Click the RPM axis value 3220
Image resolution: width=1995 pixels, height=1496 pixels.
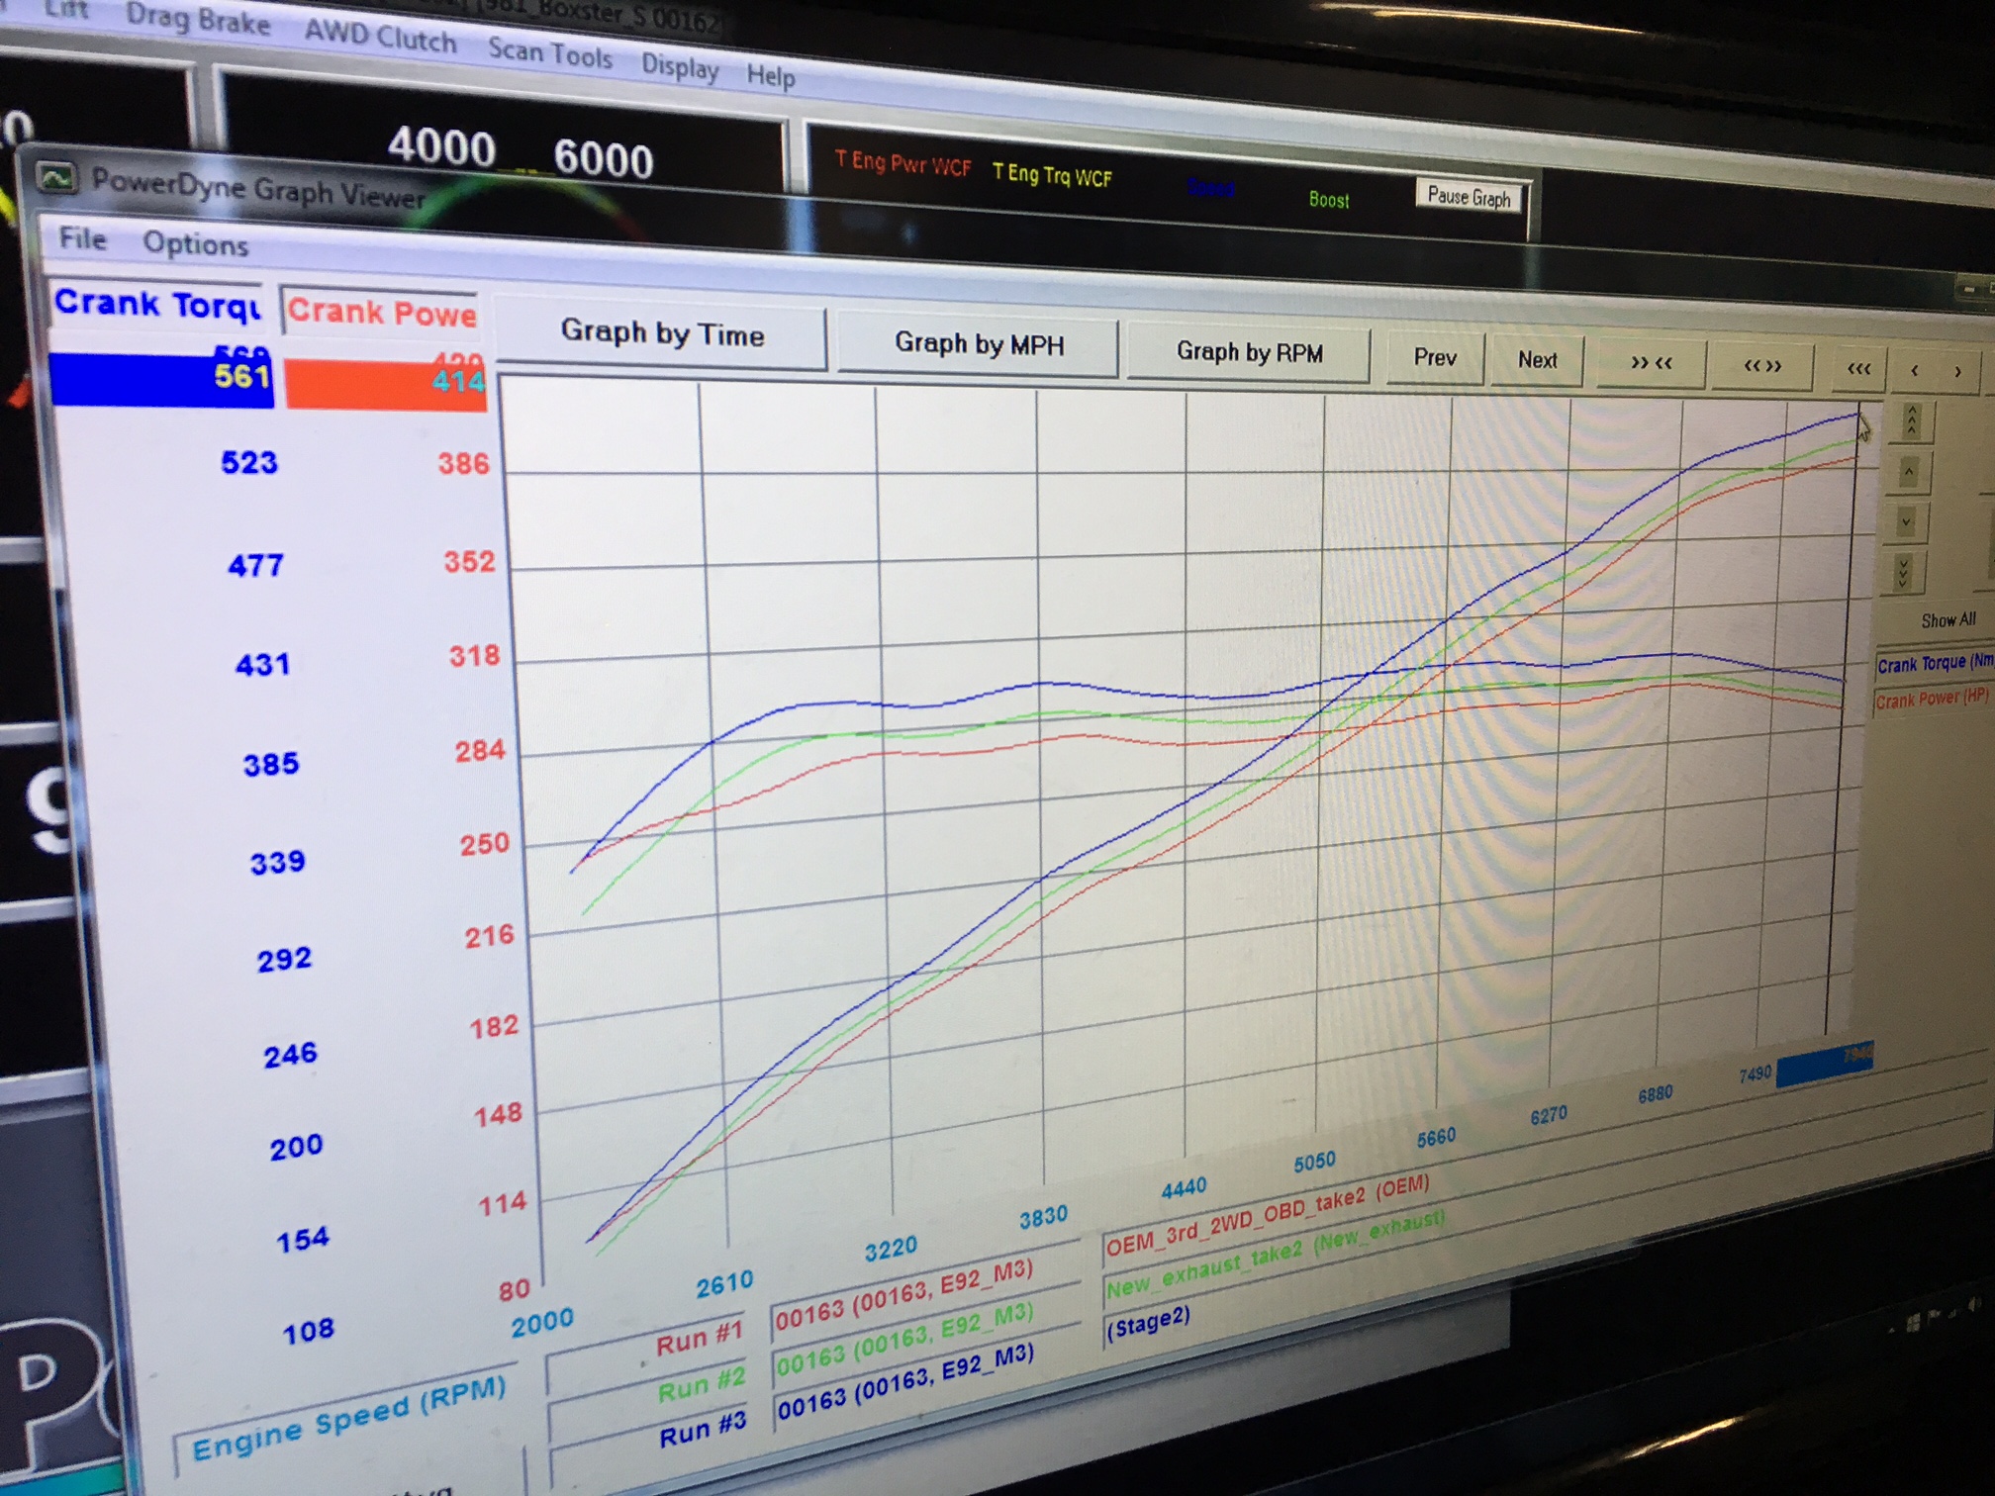pos(891,1249)
